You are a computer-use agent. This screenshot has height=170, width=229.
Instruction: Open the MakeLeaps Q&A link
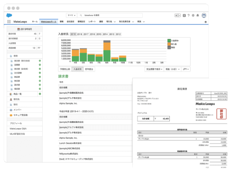coord(18,129)
